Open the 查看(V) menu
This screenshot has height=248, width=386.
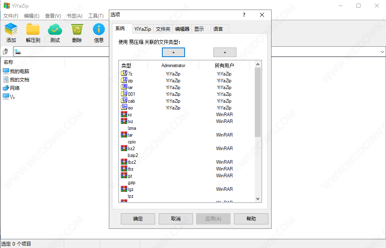[53, 16]
